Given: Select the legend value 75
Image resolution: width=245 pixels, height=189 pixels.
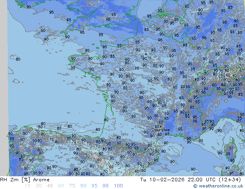Looking at the screenshot, I should [72, 186].
